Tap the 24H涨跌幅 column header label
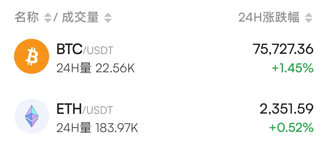The image size is (328, 150). click(269, 18)
